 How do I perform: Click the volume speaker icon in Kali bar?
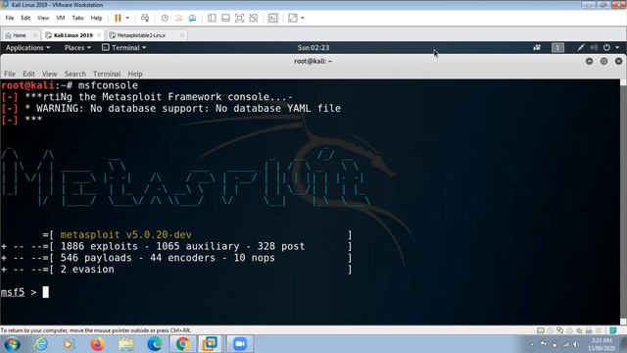[x=594, y=48]
